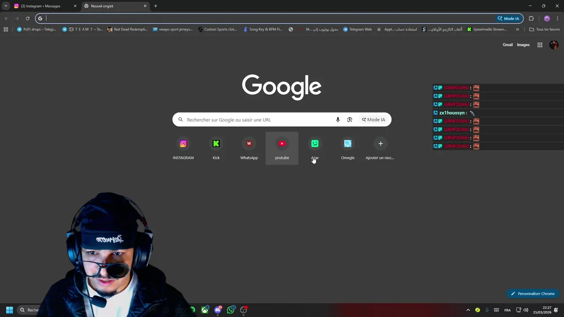Click the browser back arrow
This screenshot has width=564, height=317.
coord(6,18)
